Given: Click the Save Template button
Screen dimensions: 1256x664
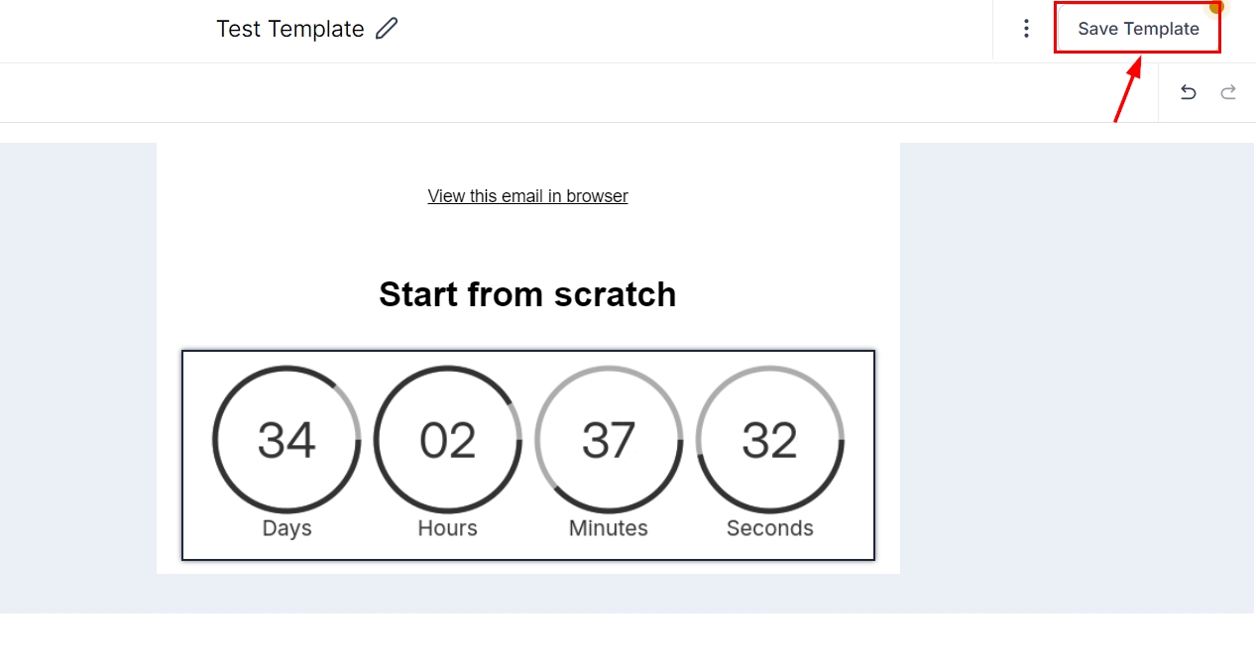Looking at the screenshot, I should [x=1137, y=29].
